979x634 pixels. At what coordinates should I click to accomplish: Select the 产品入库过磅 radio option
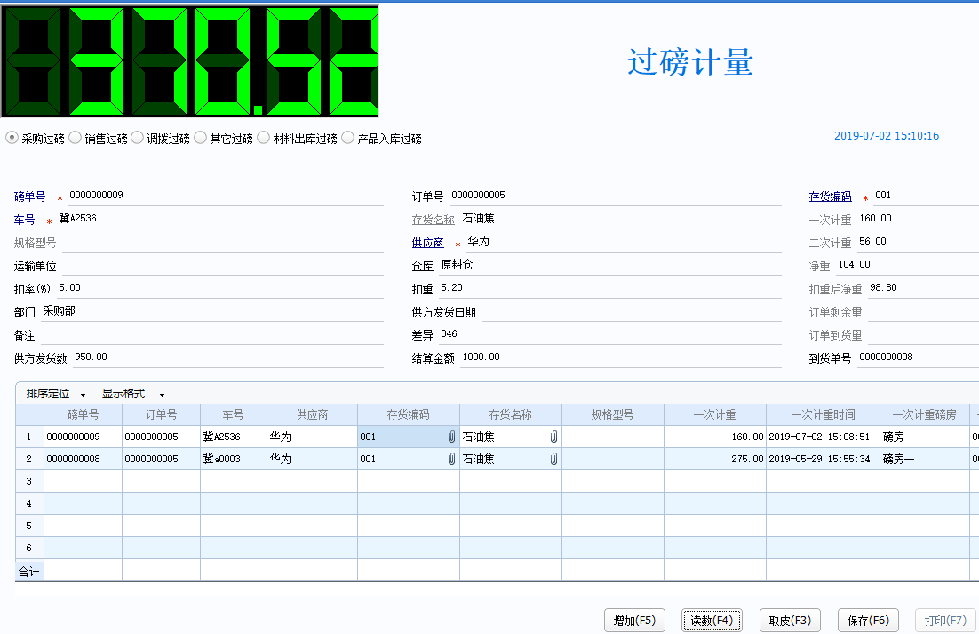point(348,138)
